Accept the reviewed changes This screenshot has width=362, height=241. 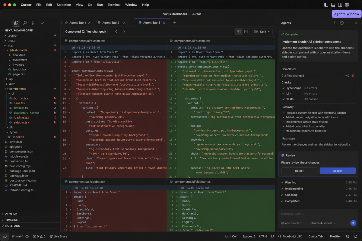(338, 171)
